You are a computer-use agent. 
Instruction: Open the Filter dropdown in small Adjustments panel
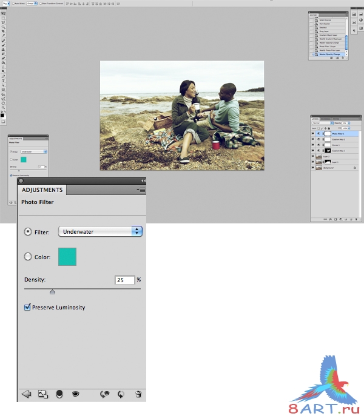point(34,151)
